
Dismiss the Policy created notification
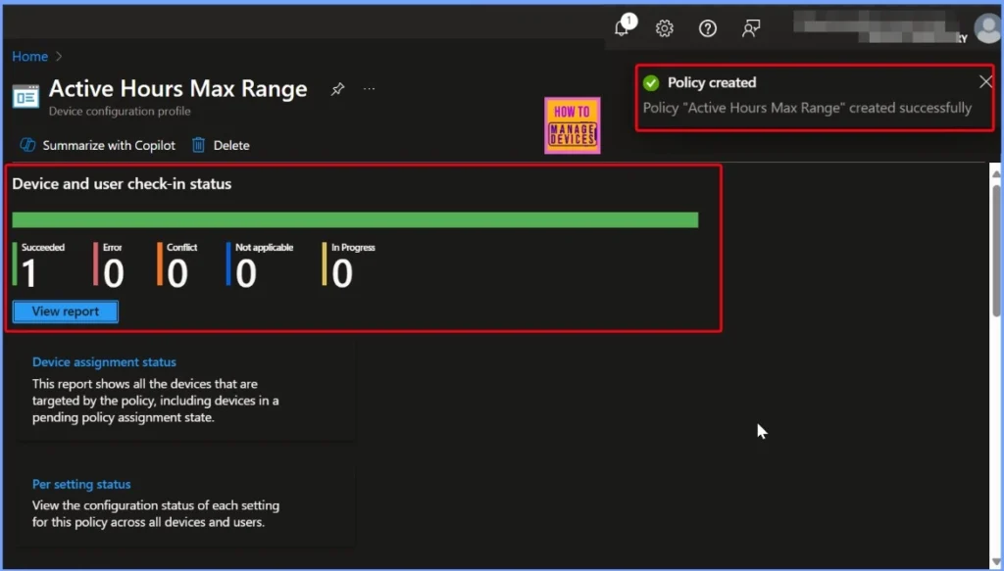[x=985, y=82]
